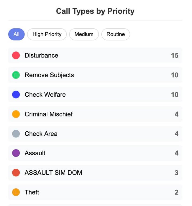Filter calls by High Priority

point(47,34)
